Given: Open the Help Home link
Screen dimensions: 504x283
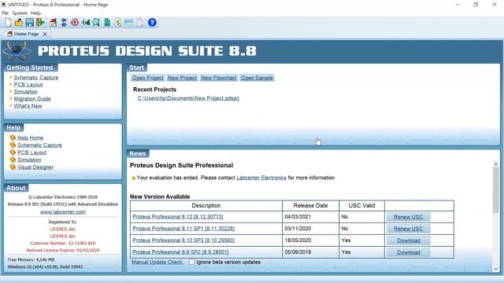Looking at the screenshot, I should pos(30,138).
